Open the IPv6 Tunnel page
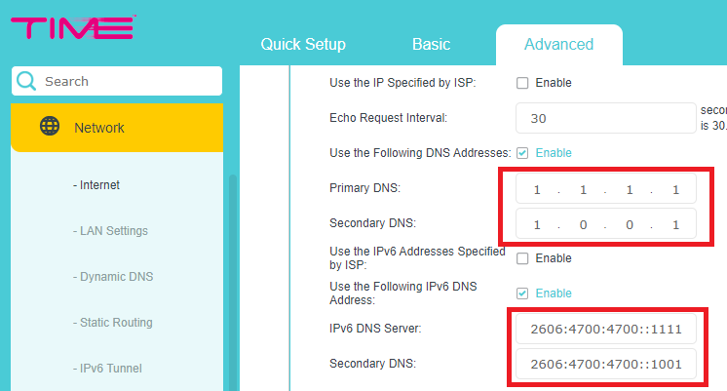Screen dimensions: 727x391 (110, 369)
